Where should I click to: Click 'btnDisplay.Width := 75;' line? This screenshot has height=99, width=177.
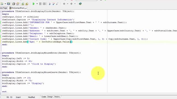[17, 81]
